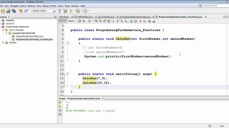Click the Shift Line Left icon
Image resolution: width=229 pixels, height=128 pixels.
point(131,21)
